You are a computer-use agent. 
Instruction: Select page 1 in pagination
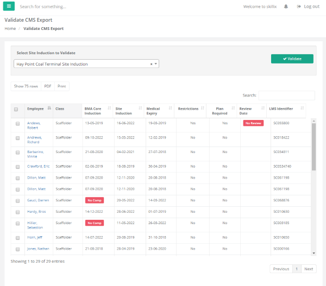tap(297, 269)
